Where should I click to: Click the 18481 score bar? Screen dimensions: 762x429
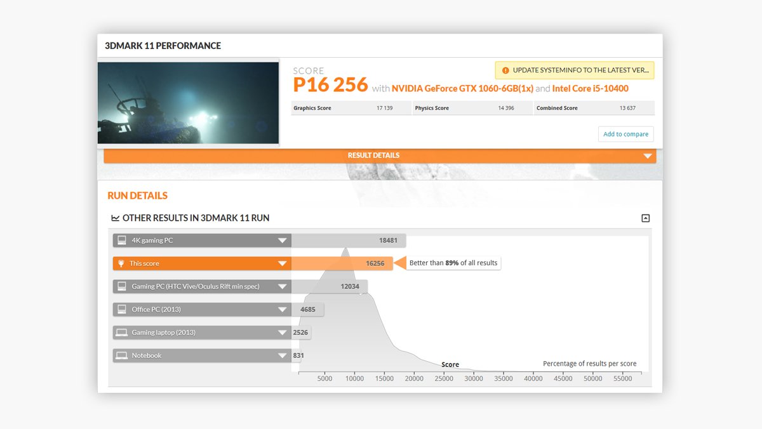point(349,241)
